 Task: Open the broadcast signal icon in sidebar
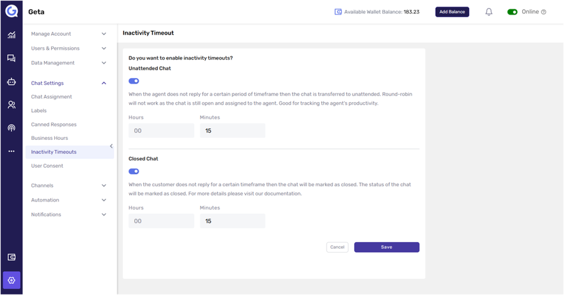click(11, 128)
